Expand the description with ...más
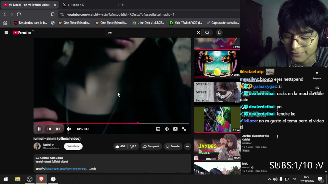Image resolution: width=328 pixels, height=184 pixels. click(x=93, y=169)
